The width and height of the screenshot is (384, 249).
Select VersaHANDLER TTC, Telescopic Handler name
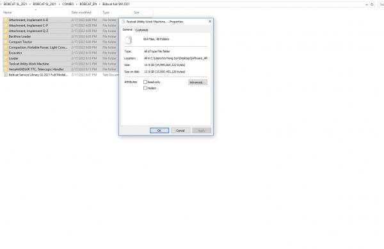coord(36,69)
